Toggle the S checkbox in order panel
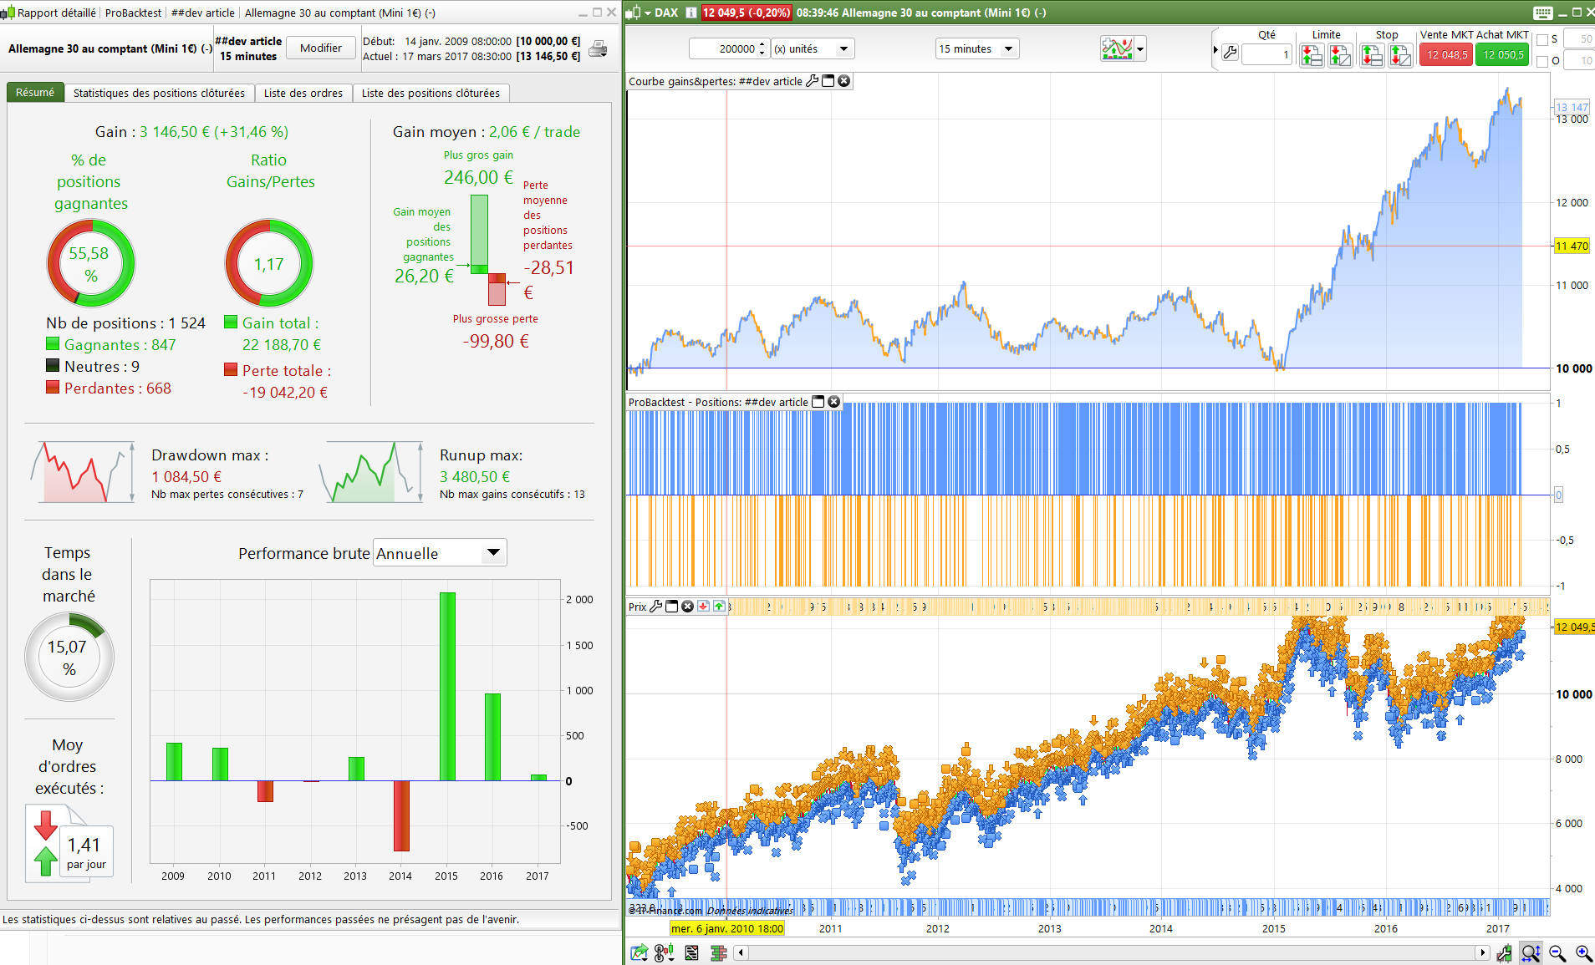This screenshot has height=965, width=1595. (1542, 39)
